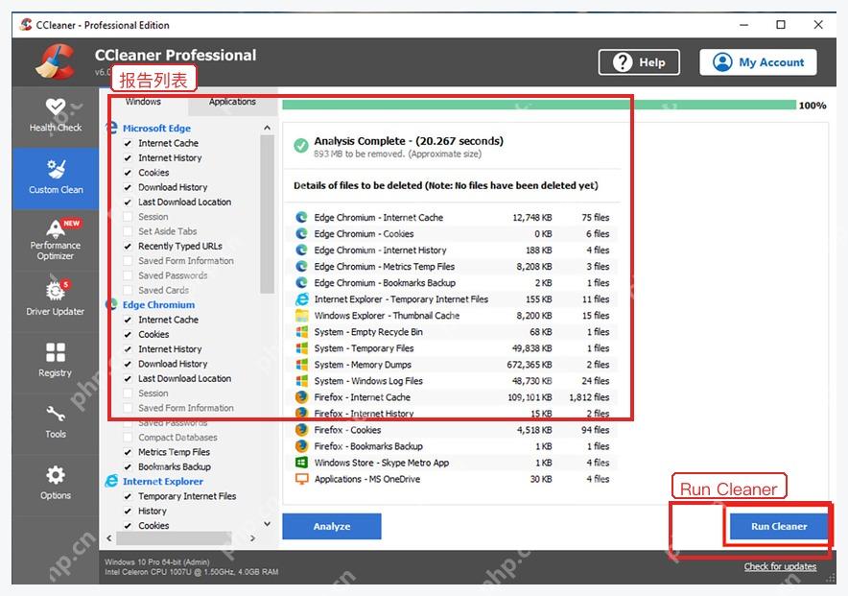Uncheck Microsoft Edge Internet History

[128, 158]
